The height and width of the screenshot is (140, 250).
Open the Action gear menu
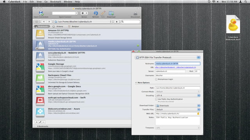84,13
